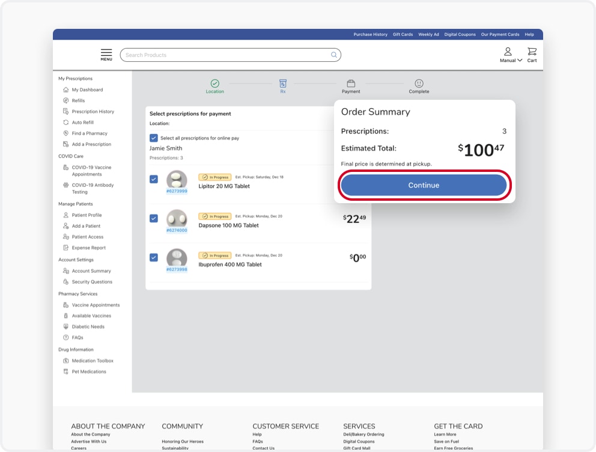Viewport: 596px width, 452px height.
Task: Uncheck the Dapsone 100 MG Tablet checkbox
Action: click(x=154, y=218)
